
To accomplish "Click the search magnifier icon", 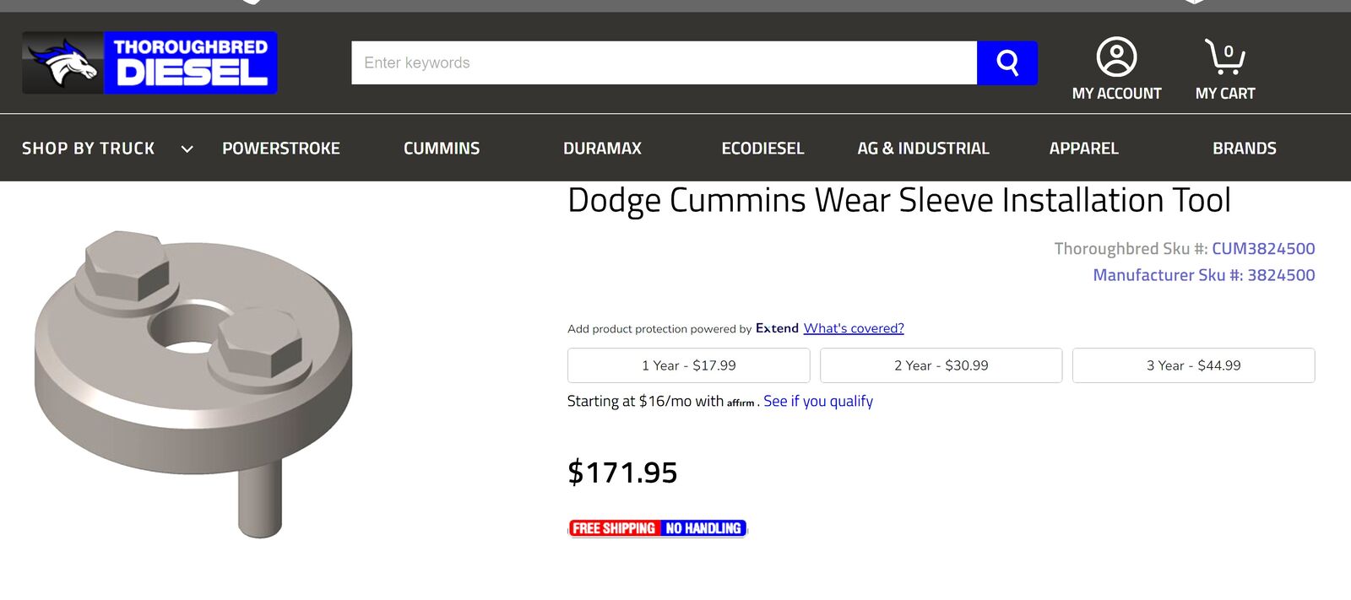I will point(1007,62).
